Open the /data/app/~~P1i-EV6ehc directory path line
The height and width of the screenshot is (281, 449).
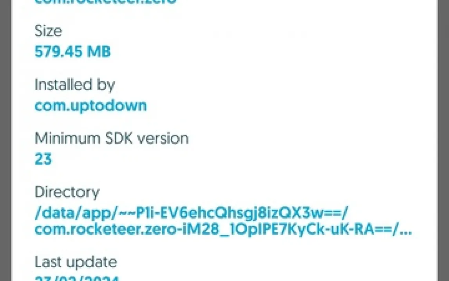(191, 213)
